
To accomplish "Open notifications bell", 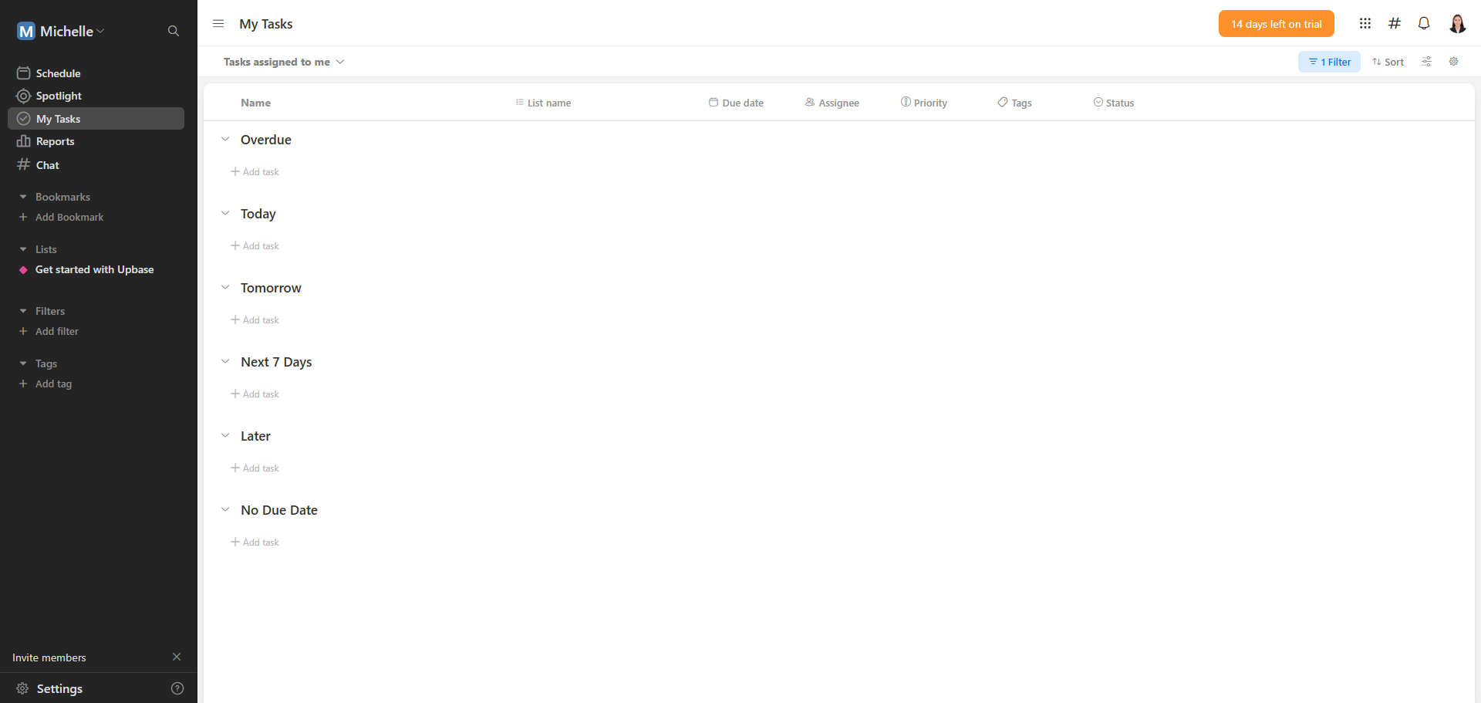I will (x=1423, y=23).
